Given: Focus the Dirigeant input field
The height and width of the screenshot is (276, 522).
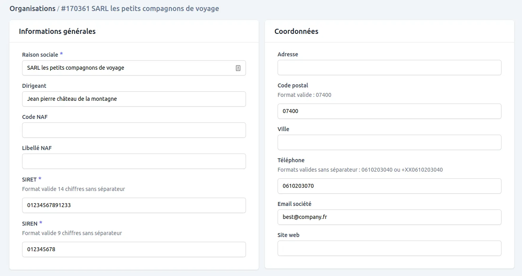Looking at the screenshot, I should pos(134,99).
